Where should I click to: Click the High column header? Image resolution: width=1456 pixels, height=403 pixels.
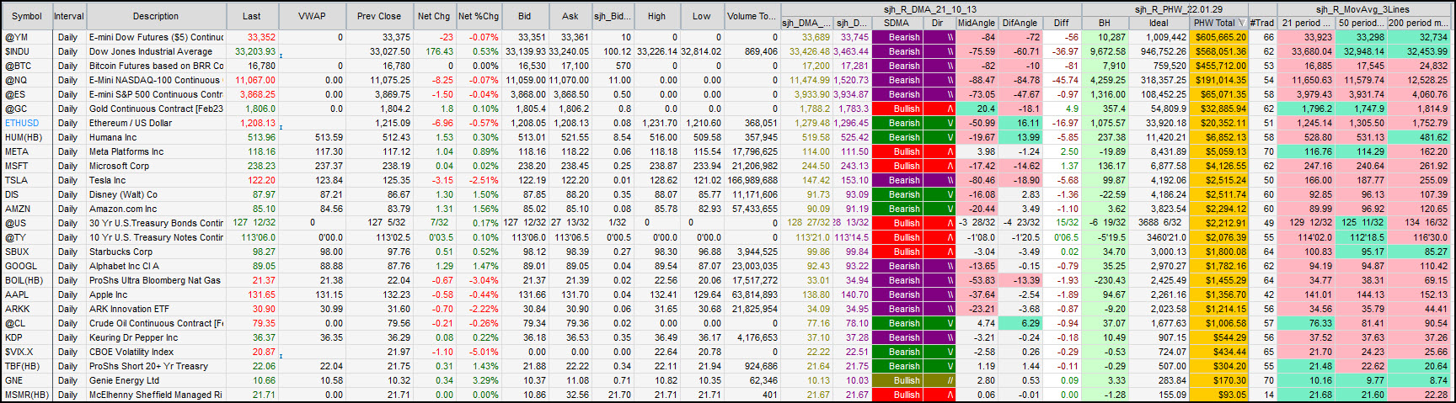[656, 16]
